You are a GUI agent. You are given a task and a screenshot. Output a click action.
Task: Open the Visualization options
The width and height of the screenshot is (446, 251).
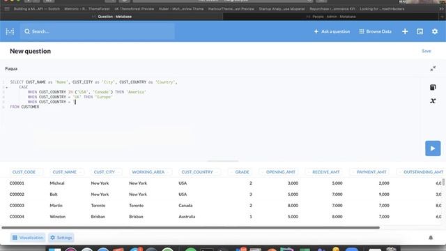28,237
